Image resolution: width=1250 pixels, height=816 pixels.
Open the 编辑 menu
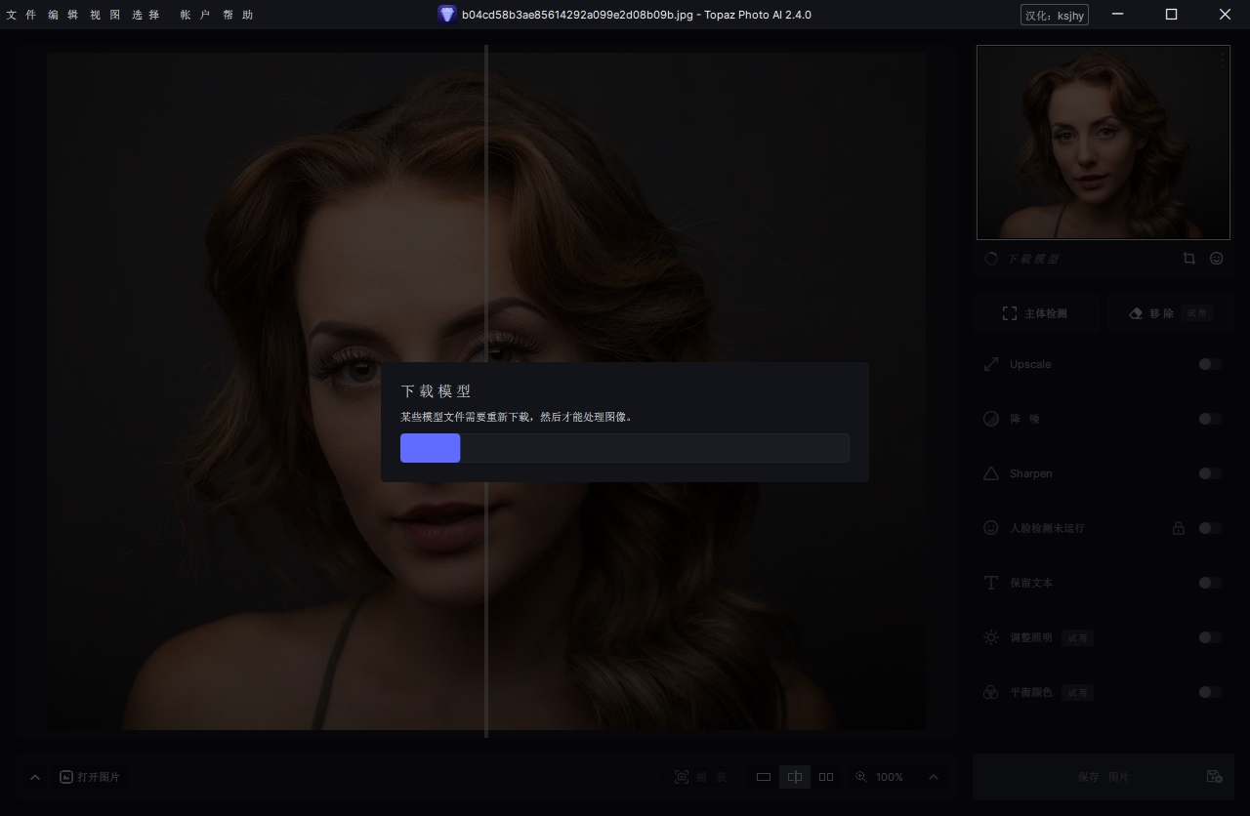(x=62, y=15)
